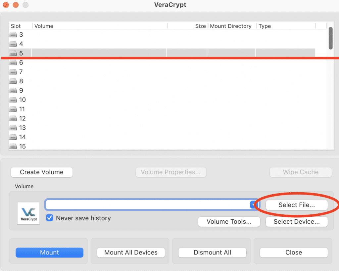Image resolution: width=339 pixels, height=271 pixels.
Task: Toggle the Never save history checkbox
Action: pyautogui.click(x=50, y=218)
